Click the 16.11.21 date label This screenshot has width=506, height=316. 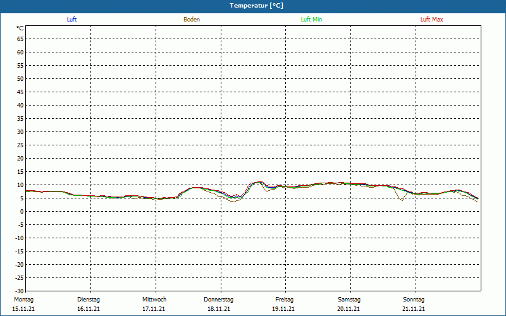pos(89,309)
